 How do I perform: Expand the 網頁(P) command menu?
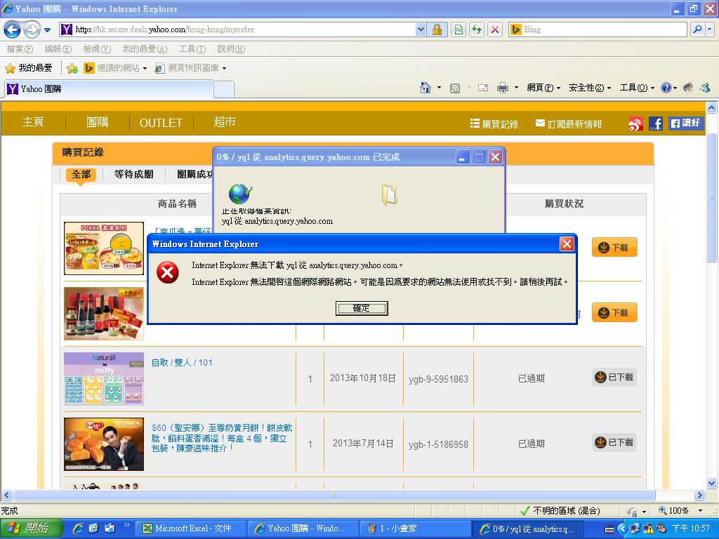pyautogui.click(x=543, y=88)
